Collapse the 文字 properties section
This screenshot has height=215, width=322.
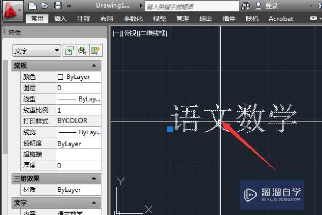[94, 203]
